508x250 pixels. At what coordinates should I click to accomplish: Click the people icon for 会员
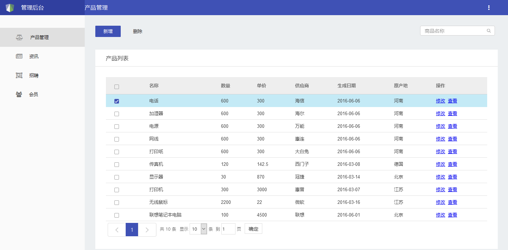(19, 94)
